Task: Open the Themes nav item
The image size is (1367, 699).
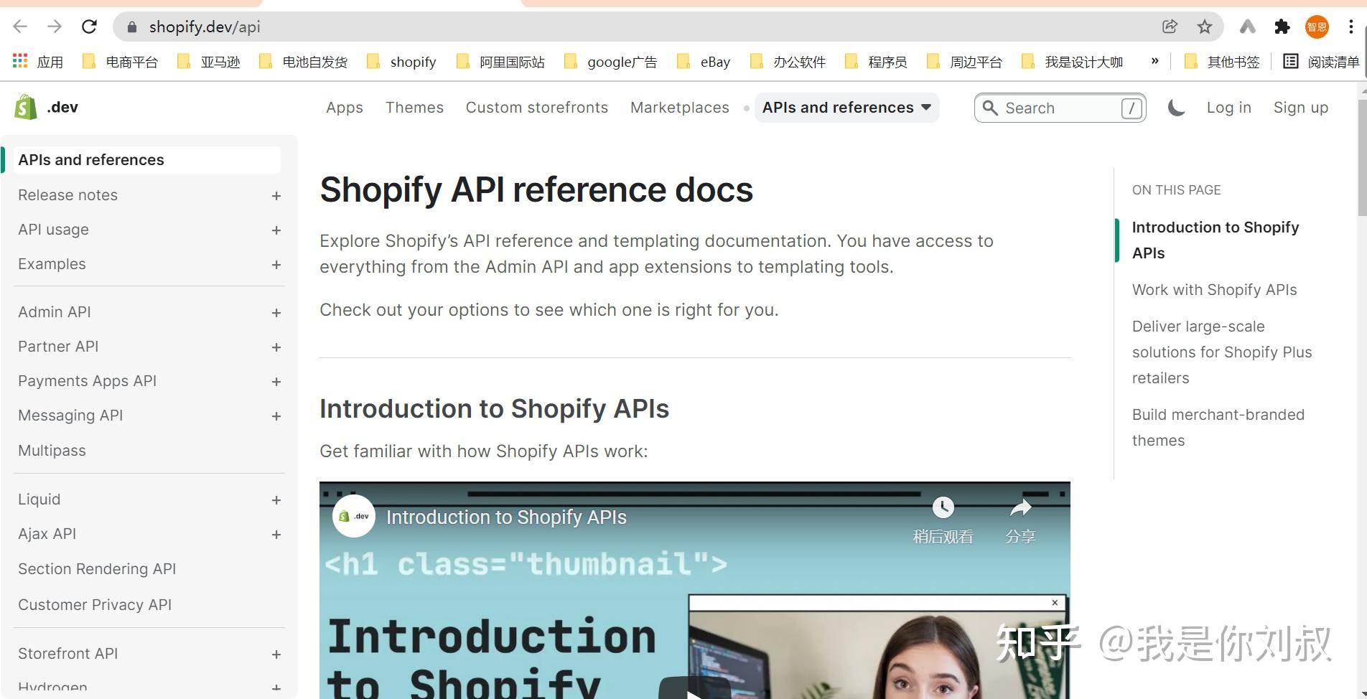Action: tap(414, 108)
